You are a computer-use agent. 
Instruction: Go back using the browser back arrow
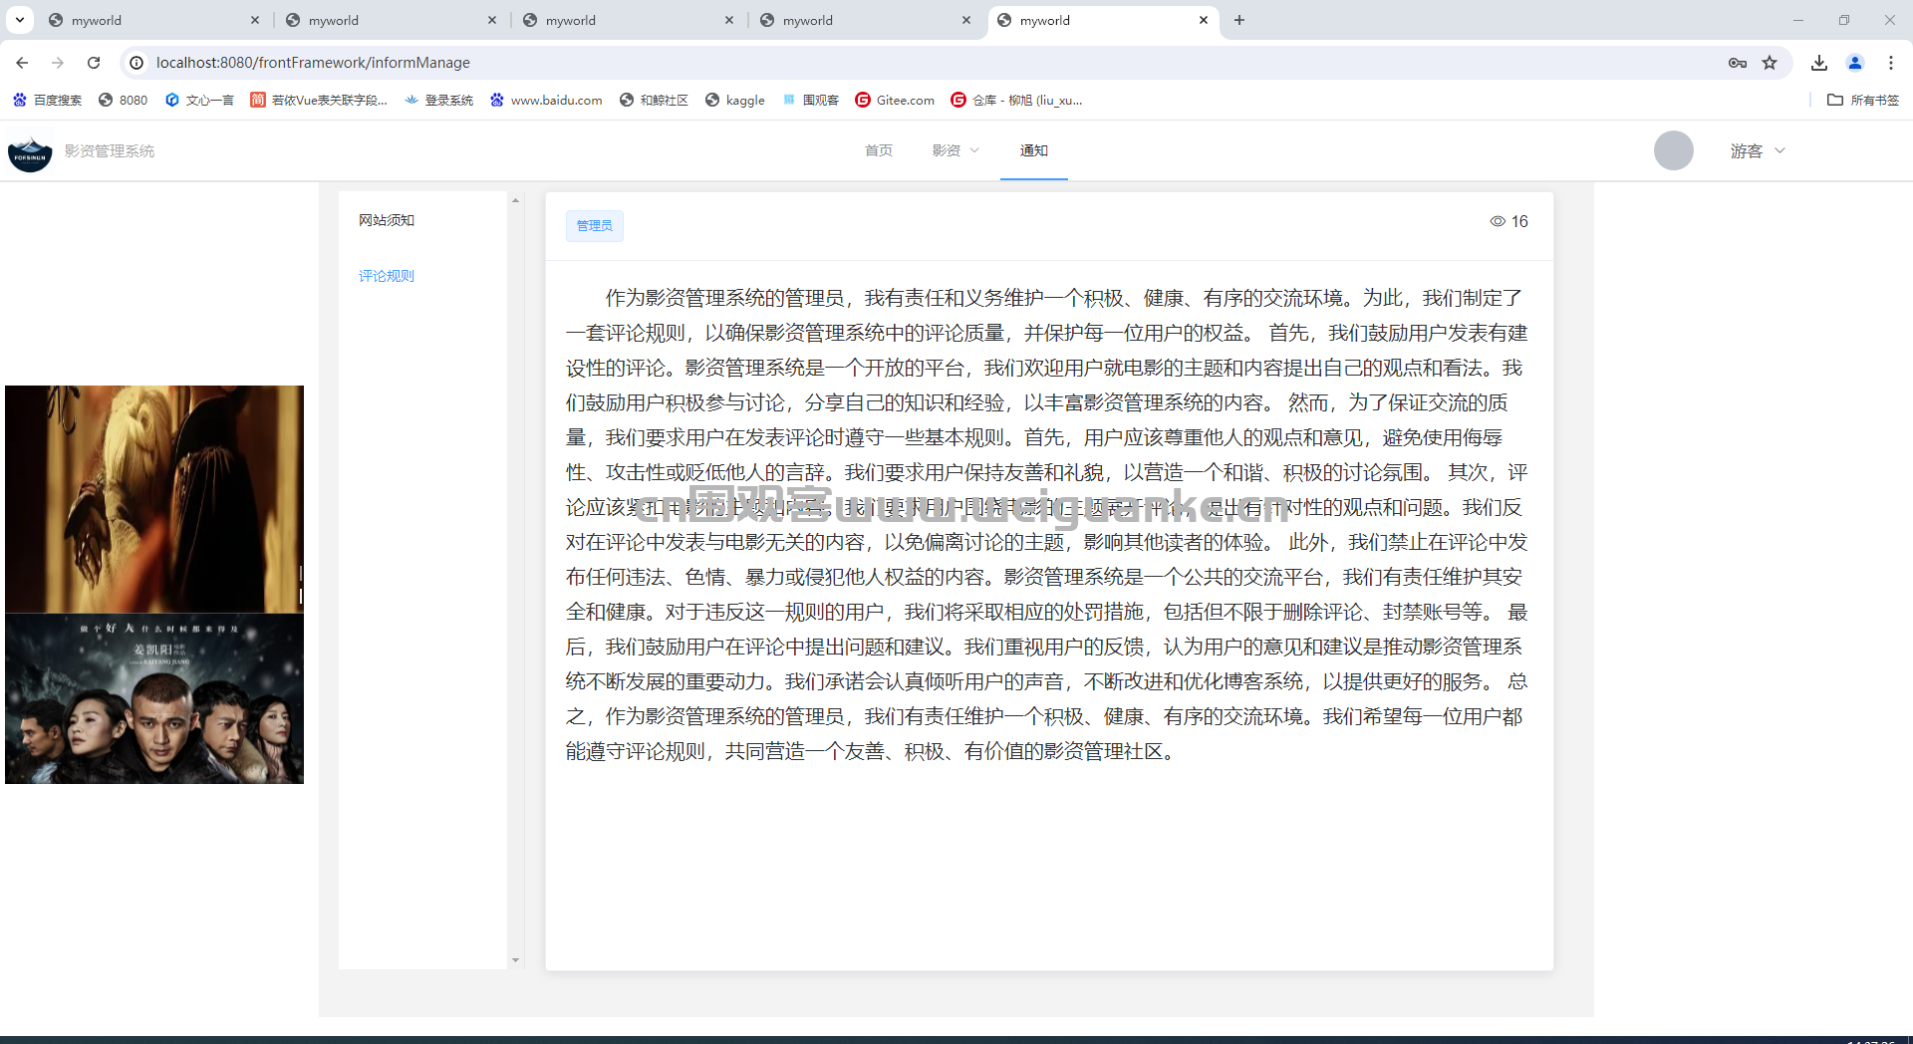(x=22, y=63)
